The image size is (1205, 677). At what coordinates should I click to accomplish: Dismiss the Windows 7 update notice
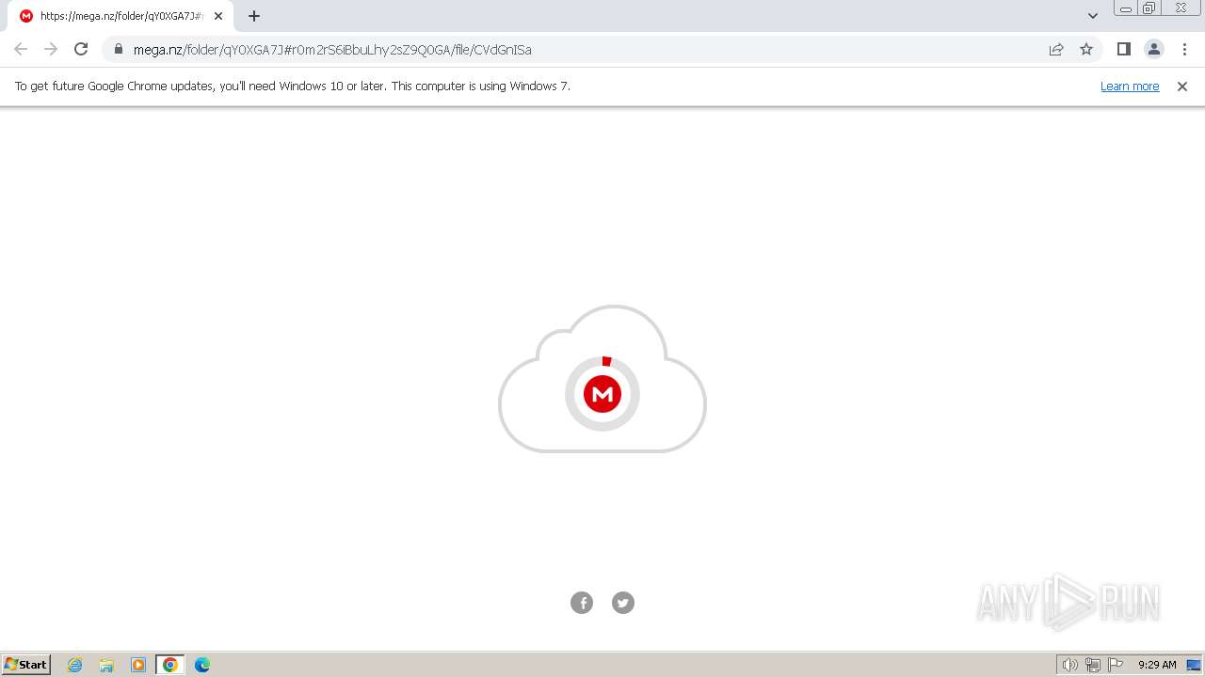click(1182, 86)
